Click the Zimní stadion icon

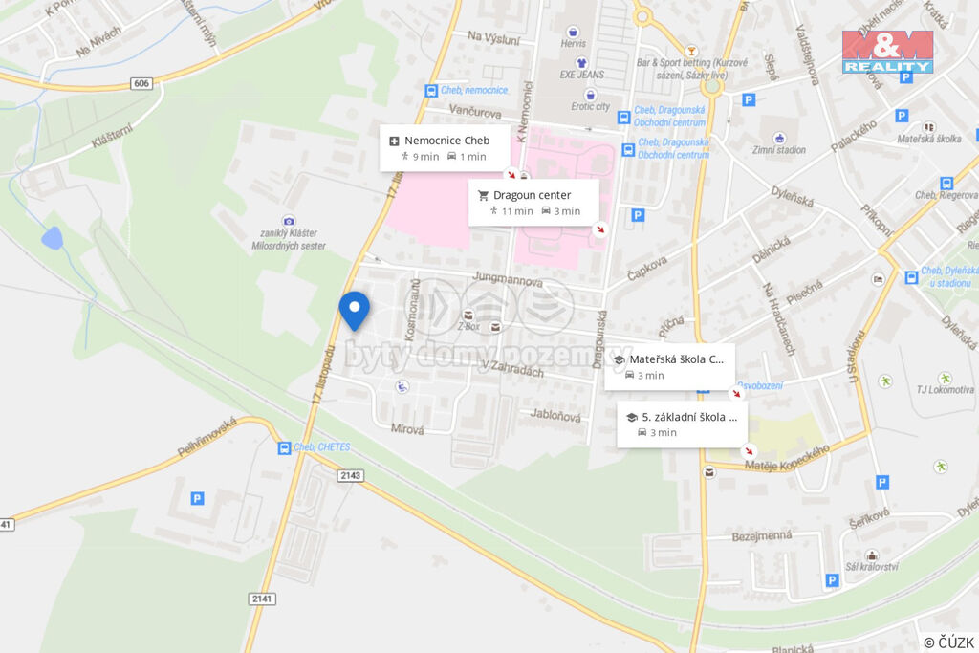(x=778, y=138)
